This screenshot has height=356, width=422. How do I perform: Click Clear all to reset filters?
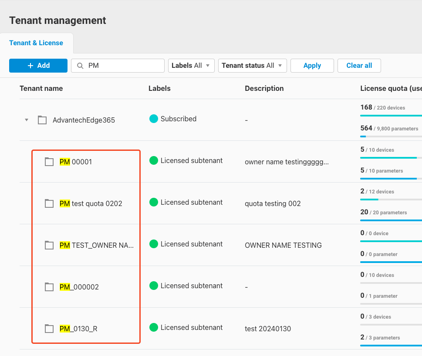359,65
